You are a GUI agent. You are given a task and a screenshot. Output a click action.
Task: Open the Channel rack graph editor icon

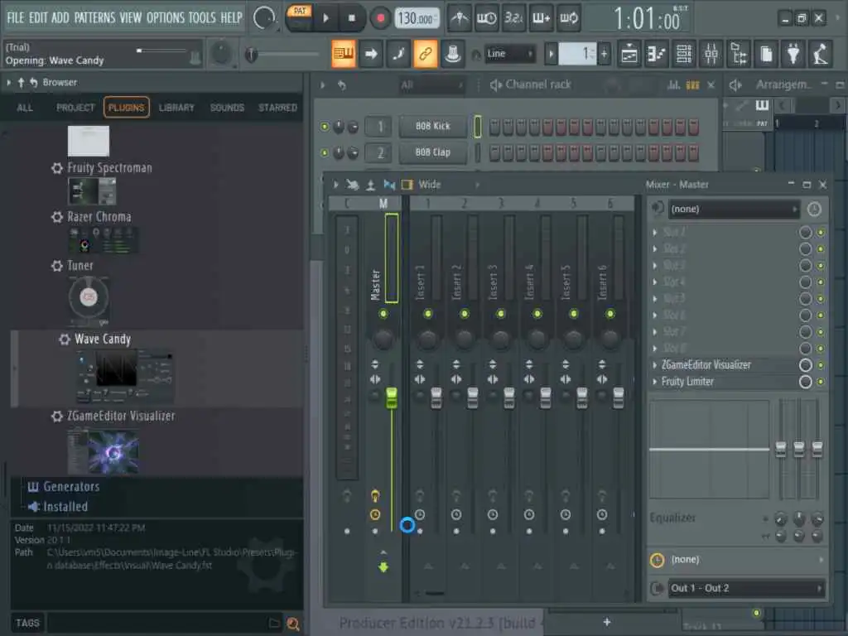pos(673,85)
